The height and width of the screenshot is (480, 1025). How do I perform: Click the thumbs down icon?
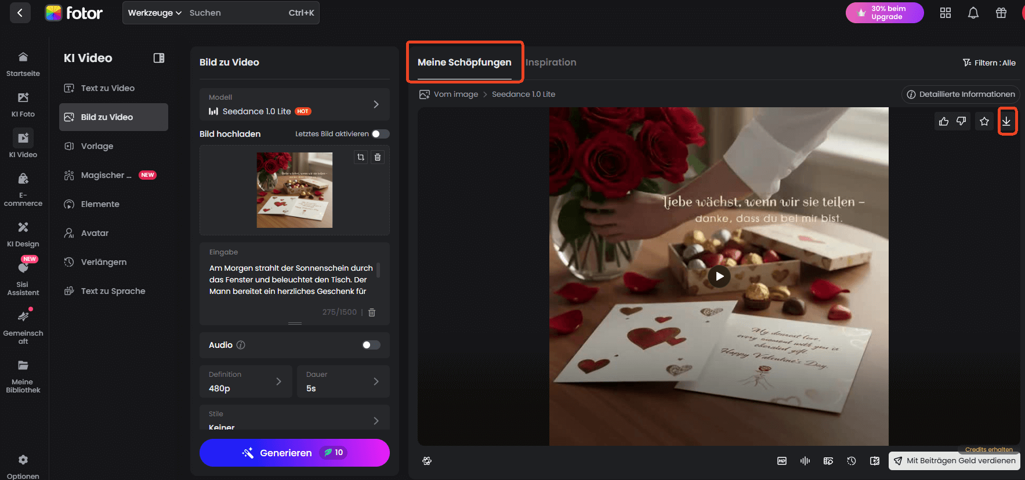[x=961, y=121]
